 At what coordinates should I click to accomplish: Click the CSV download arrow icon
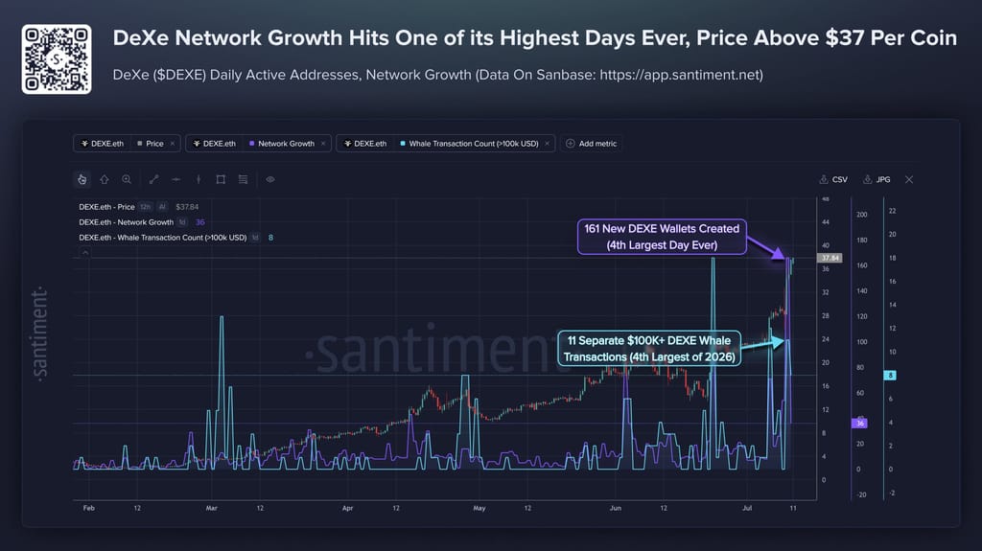[x=824, y=180]
